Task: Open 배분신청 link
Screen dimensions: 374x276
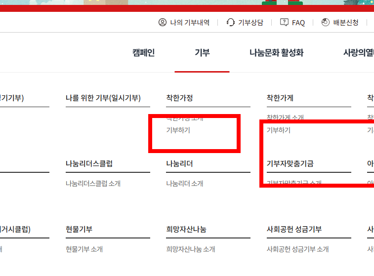Action: [x=346, y=23]
